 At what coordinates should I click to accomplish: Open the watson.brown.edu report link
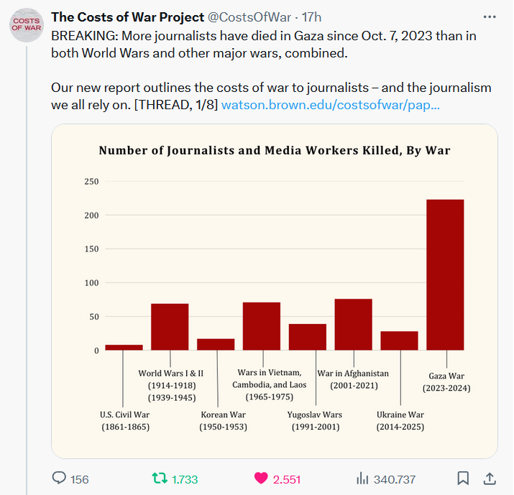point(331,105)
